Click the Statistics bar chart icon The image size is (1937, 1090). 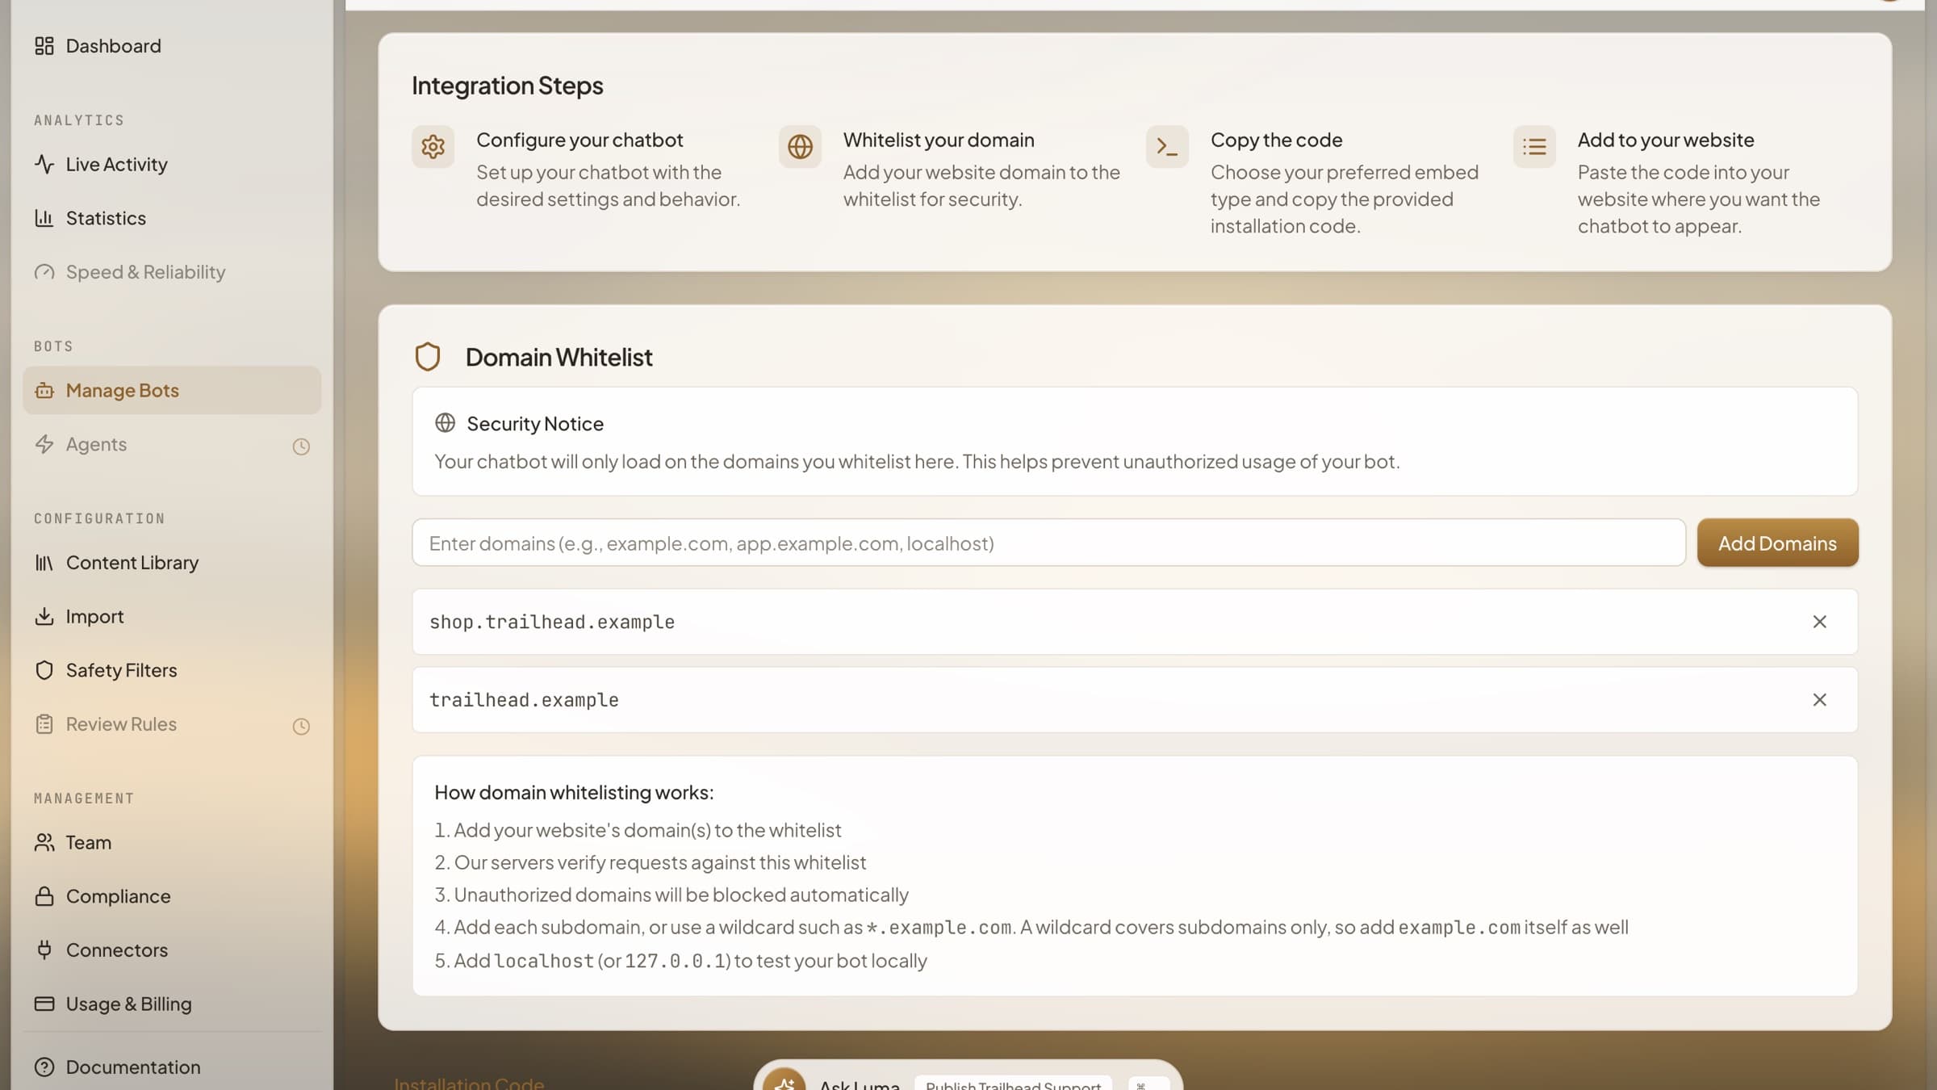click(x=44, y=218)
